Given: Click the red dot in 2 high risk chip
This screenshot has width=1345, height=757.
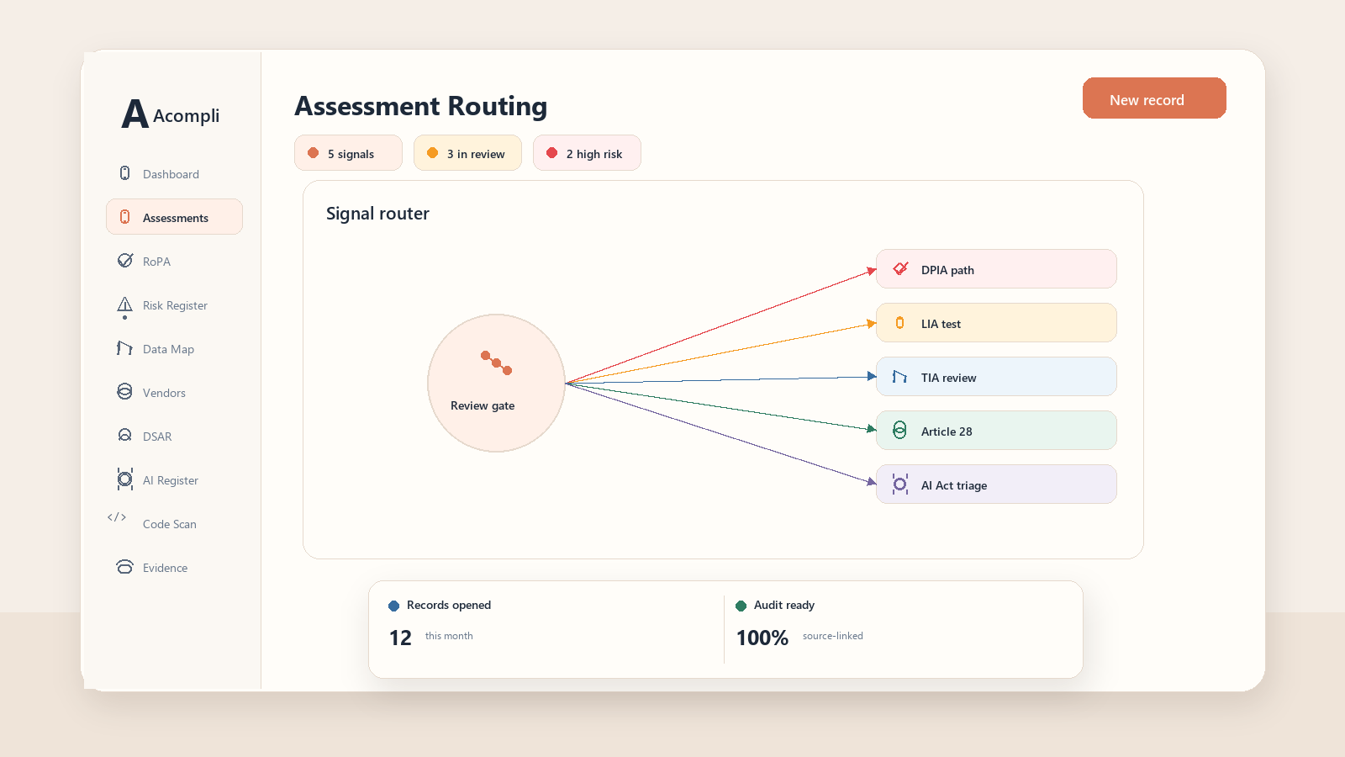Looking at the screenshot, I should click(551, 153).
